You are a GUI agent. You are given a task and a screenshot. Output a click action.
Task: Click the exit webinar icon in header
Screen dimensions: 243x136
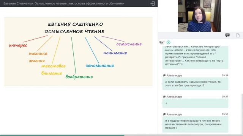153,3
